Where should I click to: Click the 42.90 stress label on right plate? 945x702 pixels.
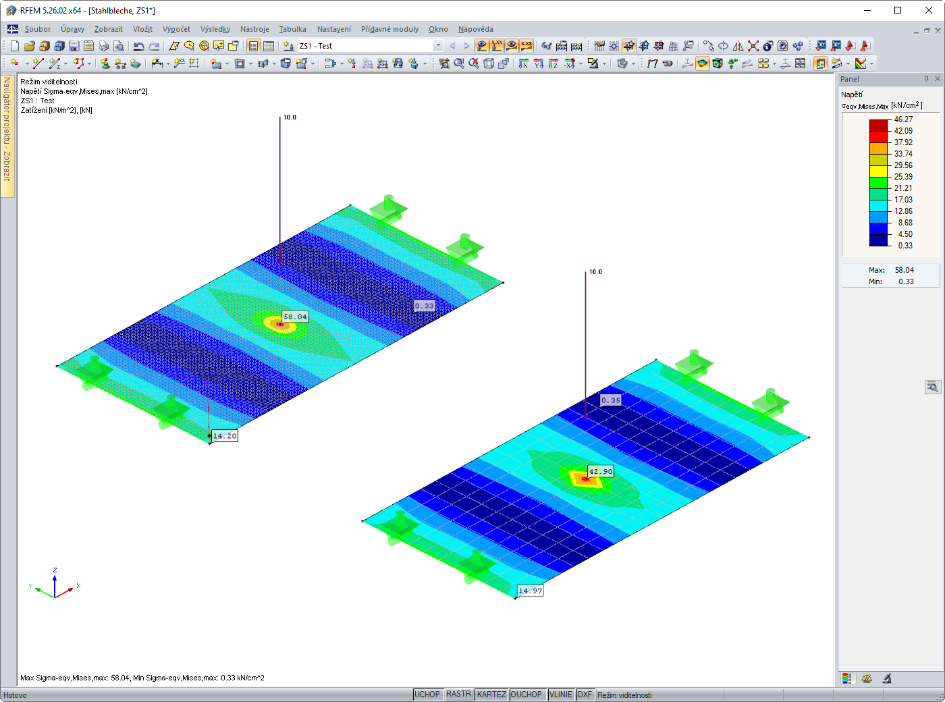601,471
